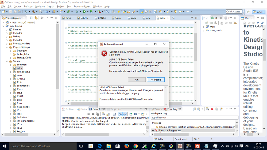Click the Error Log filter text field

point(195,117)
